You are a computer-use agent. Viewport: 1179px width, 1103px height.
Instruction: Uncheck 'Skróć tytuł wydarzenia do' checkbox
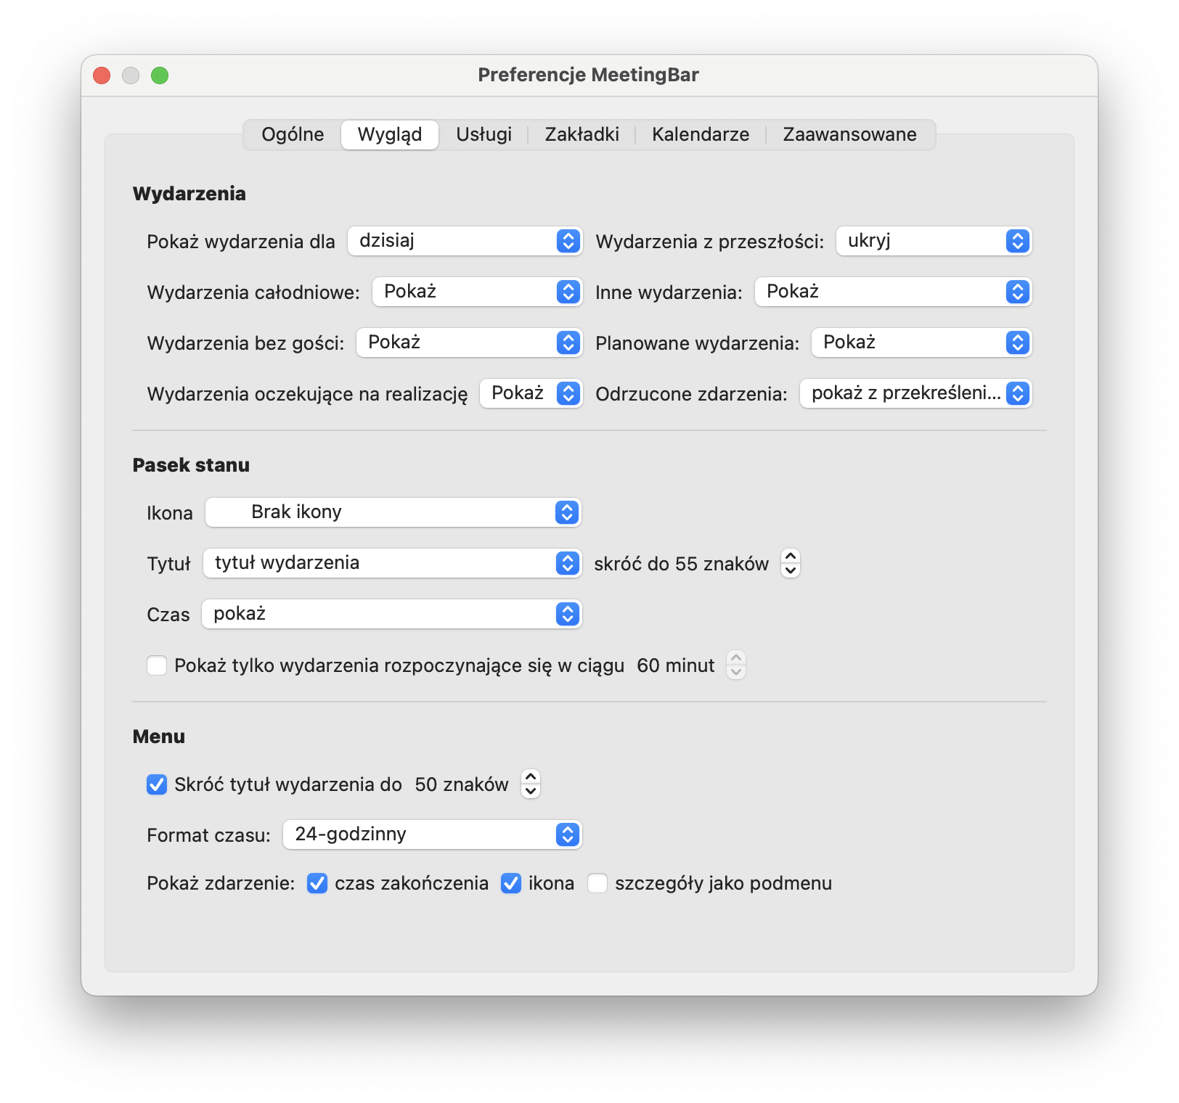tap(157, 784)
